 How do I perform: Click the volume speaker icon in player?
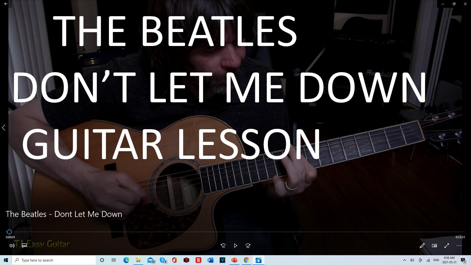click(x=12, y=245)
